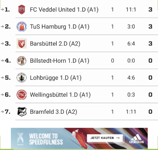The height and width of the screenshot is (150, 158).
Task: Click the black BSV Bramfeld crest
Action: tap(22, 112)
